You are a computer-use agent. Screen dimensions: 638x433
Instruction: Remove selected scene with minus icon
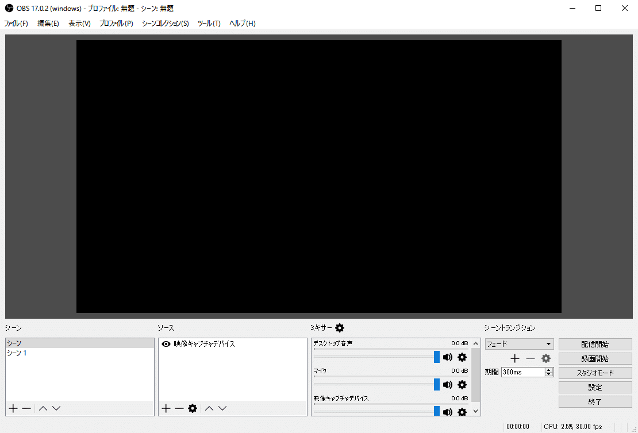26,408
